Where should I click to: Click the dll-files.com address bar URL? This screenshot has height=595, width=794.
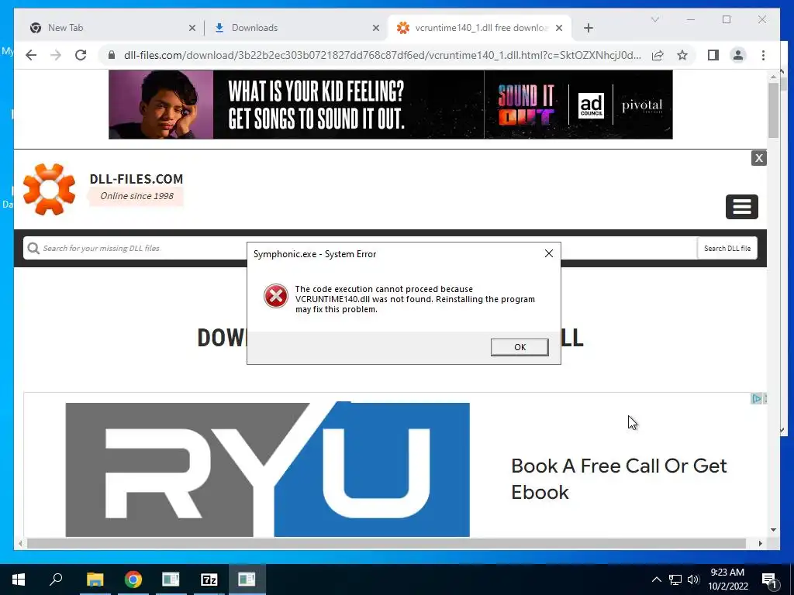tap(382, 55)
